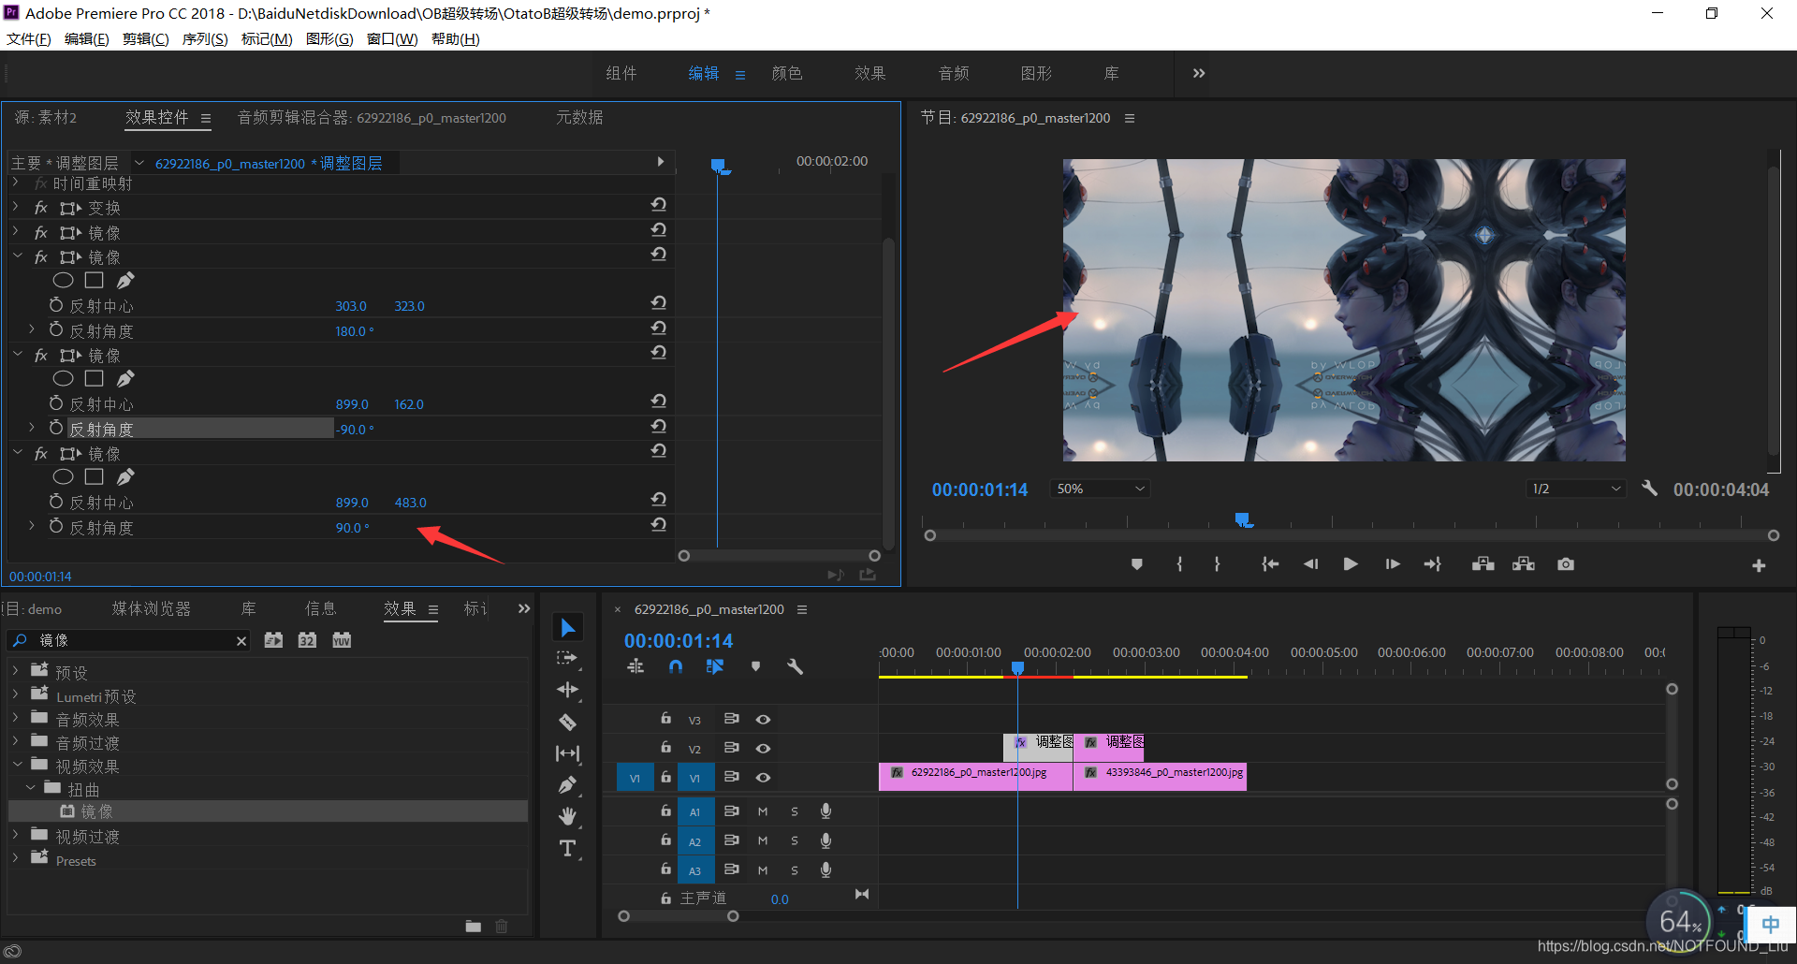
Task: Go to In point in Program monitor
Action: [x=1269, y=564]
